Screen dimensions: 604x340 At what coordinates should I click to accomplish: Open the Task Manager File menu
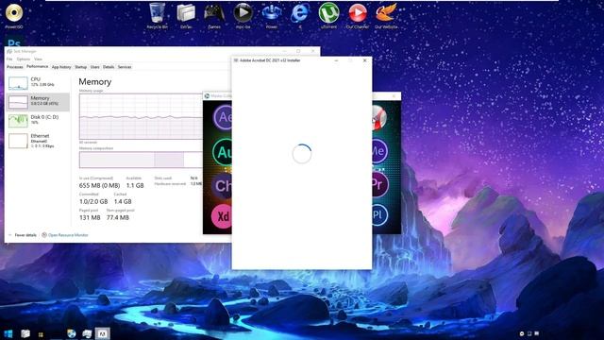[9, 59]
